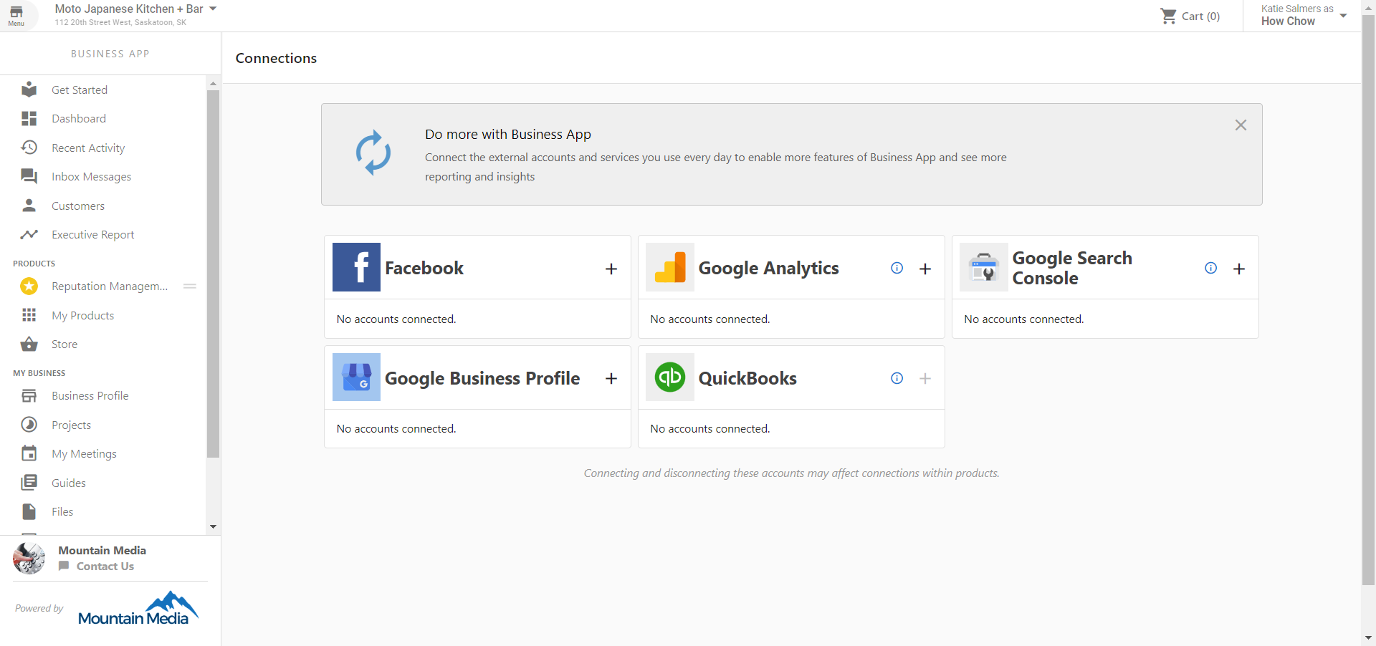Dismiss the Do more with Business App banner
1376x646 pixels.
click(x=1241, y=125)
